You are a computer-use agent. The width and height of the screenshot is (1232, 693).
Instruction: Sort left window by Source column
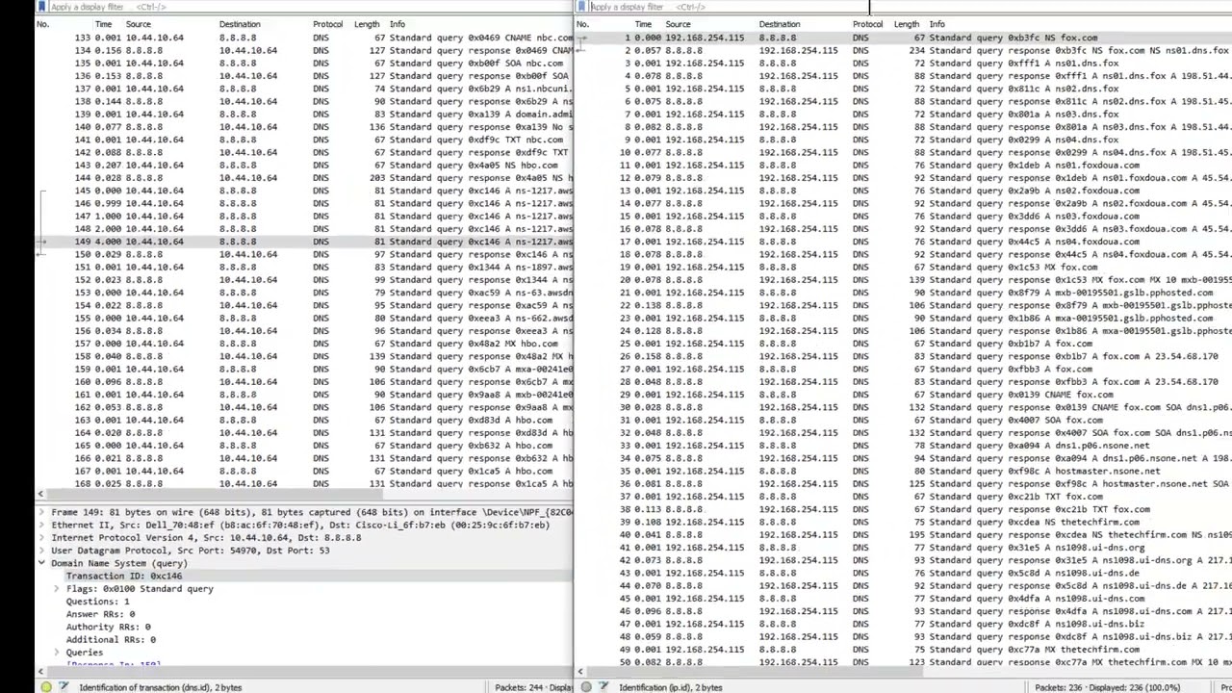[x=138, y=24]
